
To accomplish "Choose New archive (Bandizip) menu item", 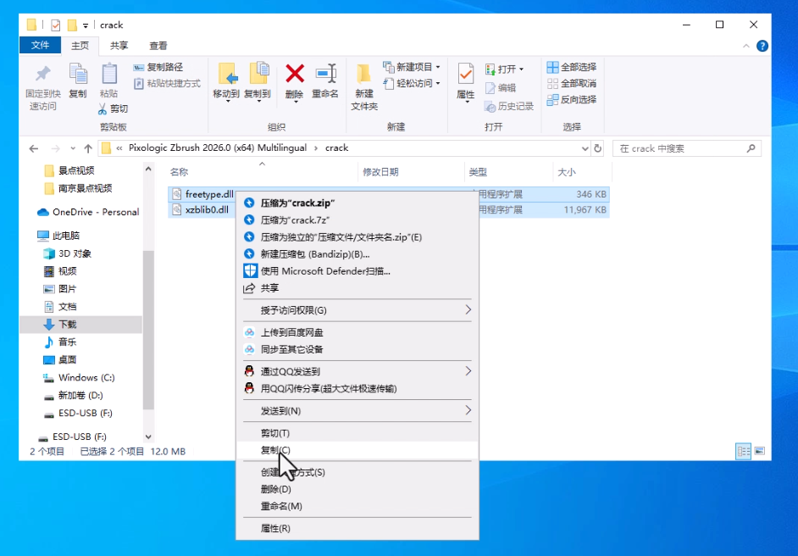I will (x=357, y=254).
